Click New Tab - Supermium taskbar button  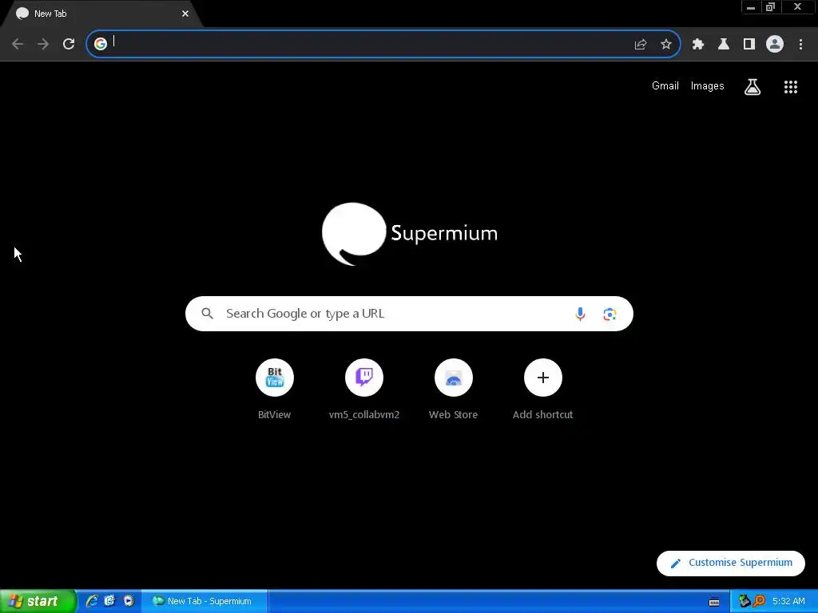point(204,601)
